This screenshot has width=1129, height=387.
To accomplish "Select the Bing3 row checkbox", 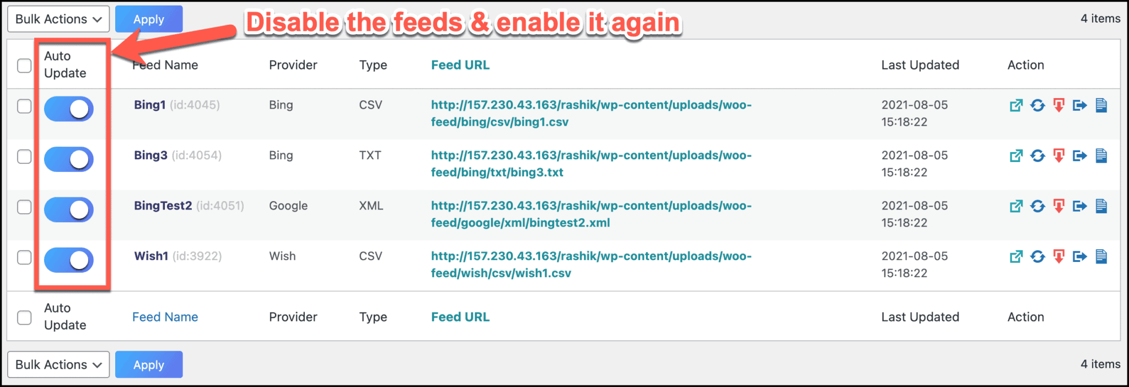I will (x=24, y=157).
